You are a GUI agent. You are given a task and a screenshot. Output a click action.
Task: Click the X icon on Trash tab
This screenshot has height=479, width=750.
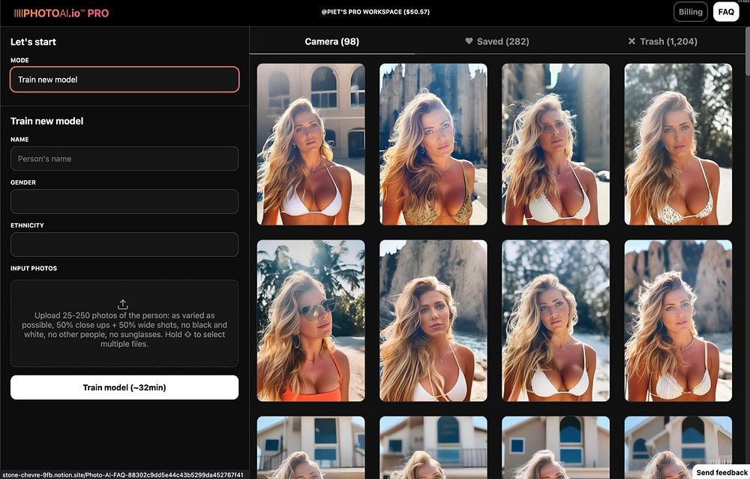coord(631,41)
